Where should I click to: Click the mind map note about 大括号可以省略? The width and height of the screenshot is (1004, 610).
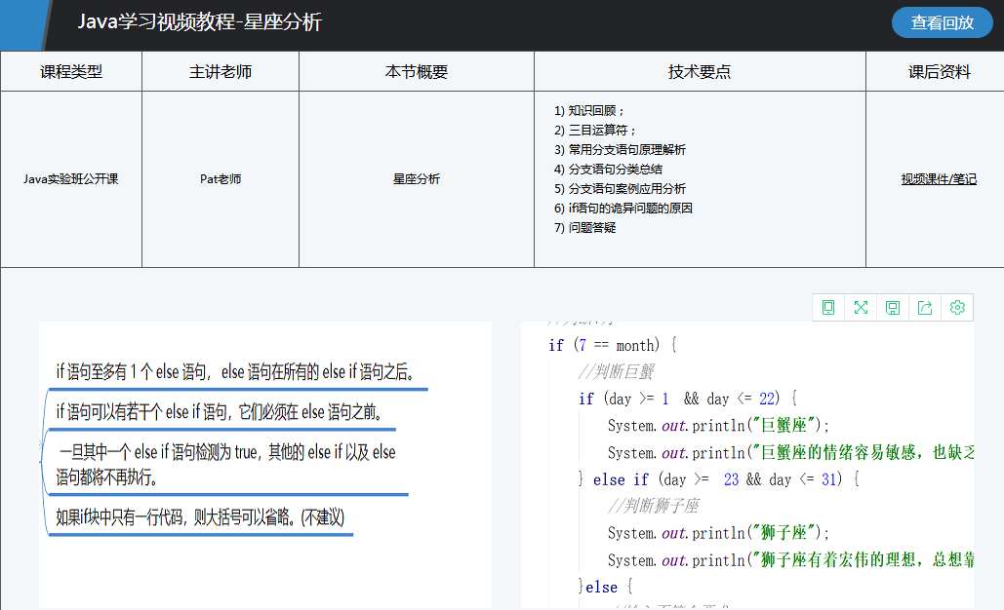200,517
